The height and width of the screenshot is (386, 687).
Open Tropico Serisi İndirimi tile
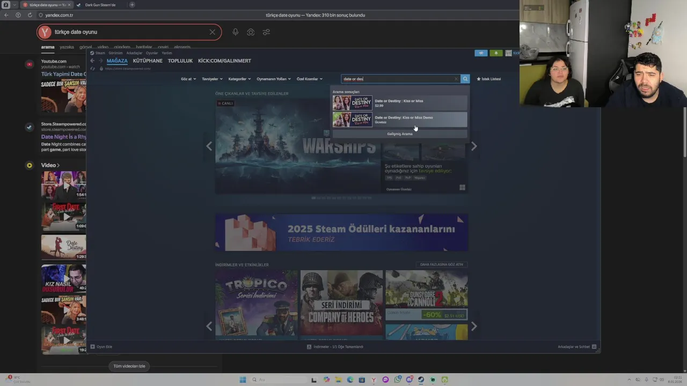coord(257,305)
